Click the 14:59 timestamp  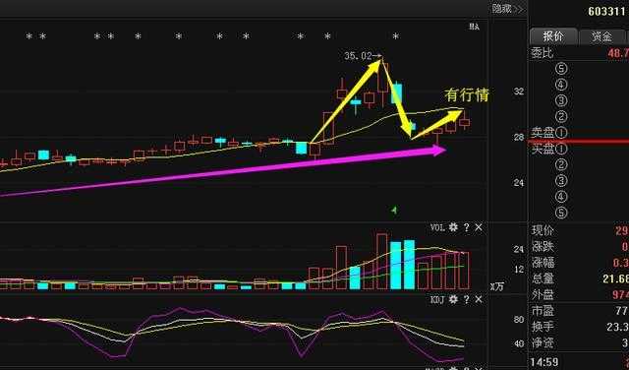click(x=544, y=362)
